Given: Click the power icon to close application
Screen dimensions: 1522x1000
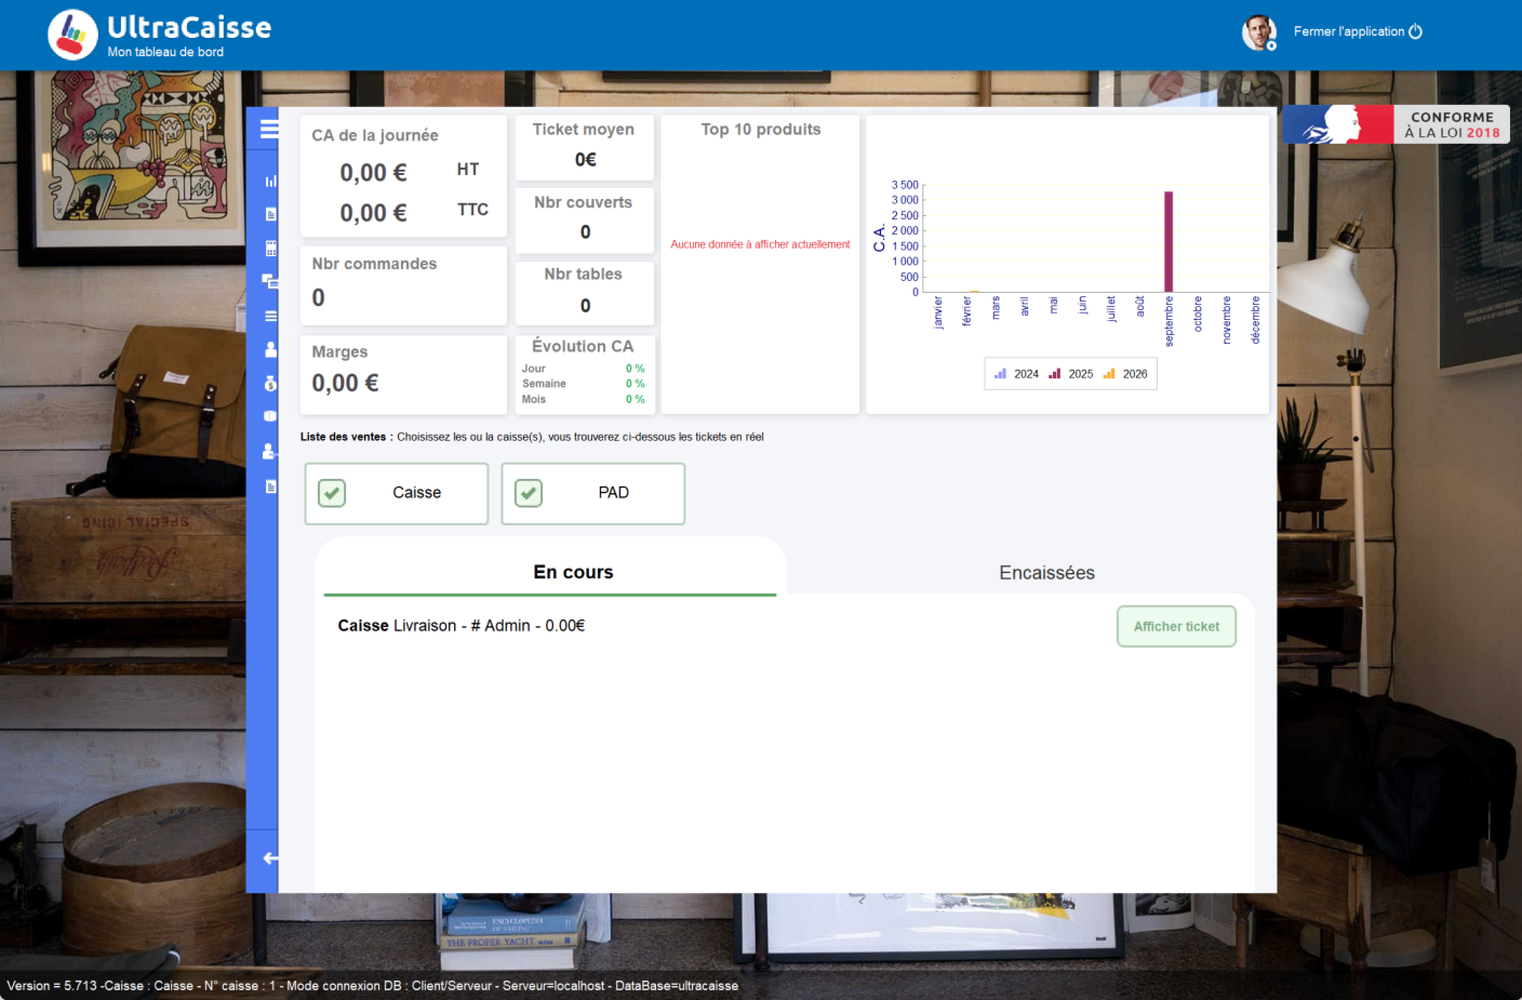Looking at the screenshot, I should click(x=1416, y=31).
